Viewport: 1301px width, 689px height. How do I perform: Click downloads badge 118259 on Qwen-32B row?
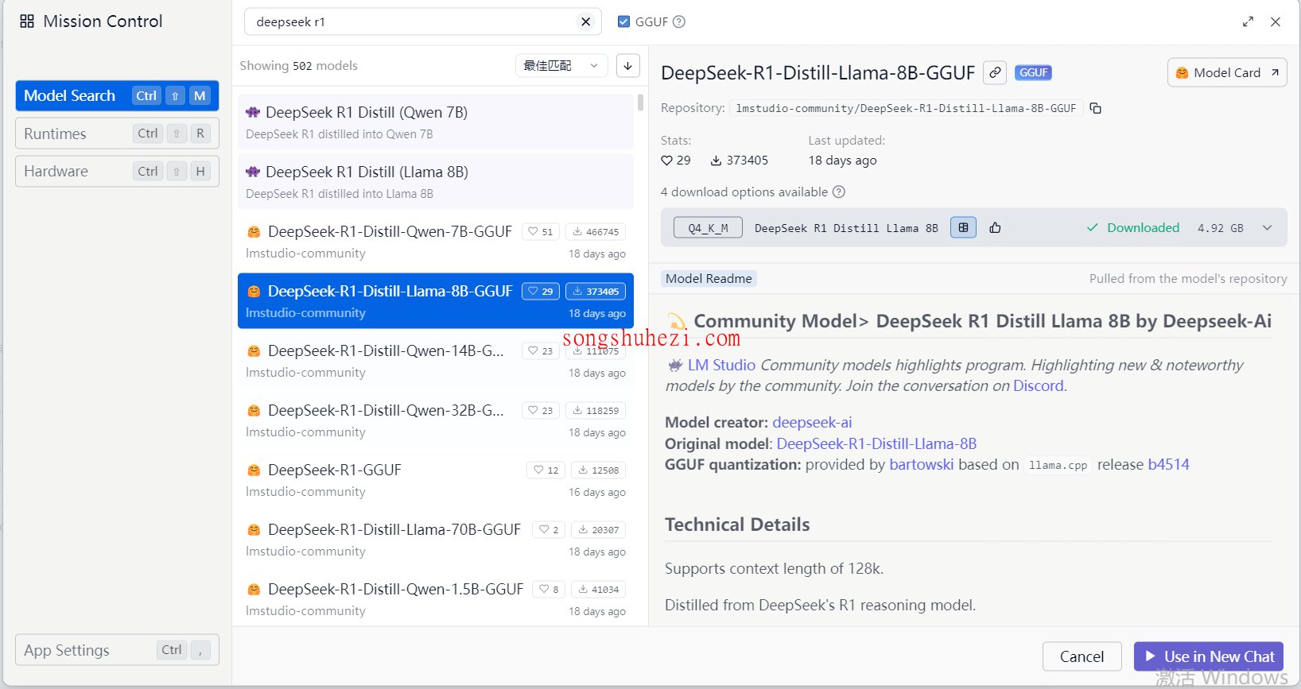pyautogui.click(x=596, y=411)
